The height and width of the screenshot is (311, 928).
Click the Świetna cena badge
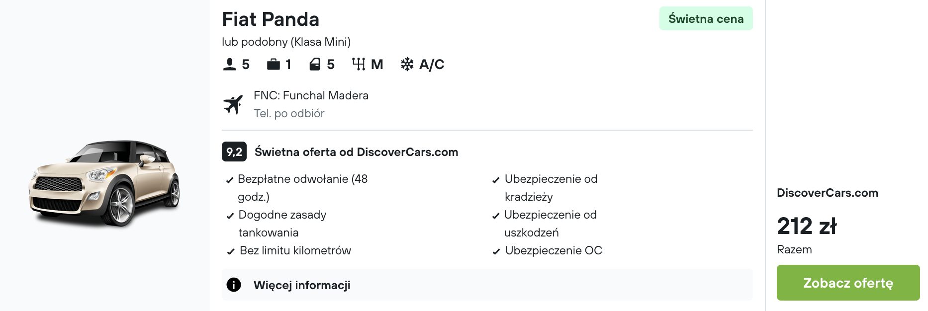tap(706, 19)
